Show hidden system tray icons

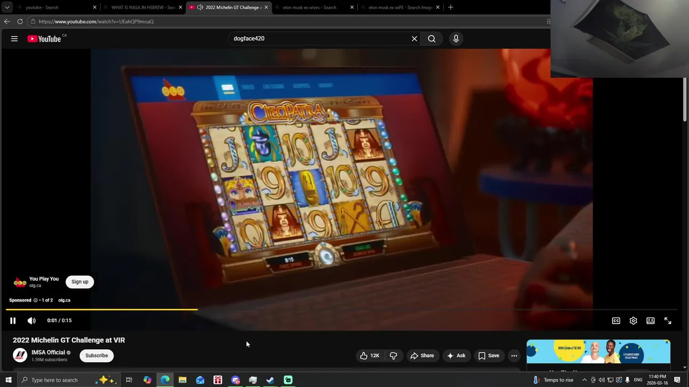click(x=584, y=380)
